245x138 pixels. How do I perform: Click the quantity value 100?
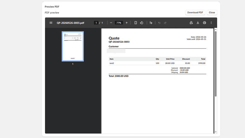(x=157, y=63)
